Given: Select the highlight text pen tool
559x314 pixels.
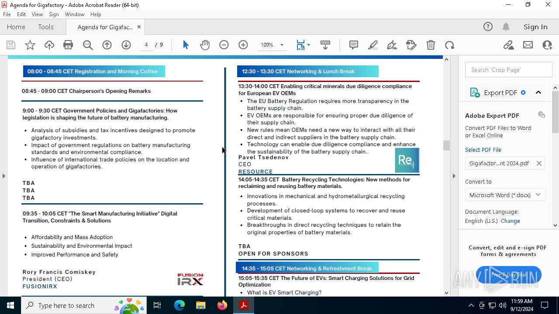Looking at the screenshot, I should [373, 45].
